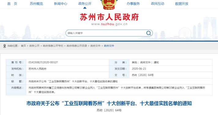Open the 数据开放 navigation item
218x115 pixels.
tap(182, 4)
